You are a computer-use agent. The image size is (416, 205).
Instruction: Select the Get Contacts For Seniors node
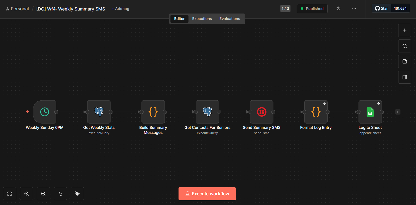pos(207,112)
